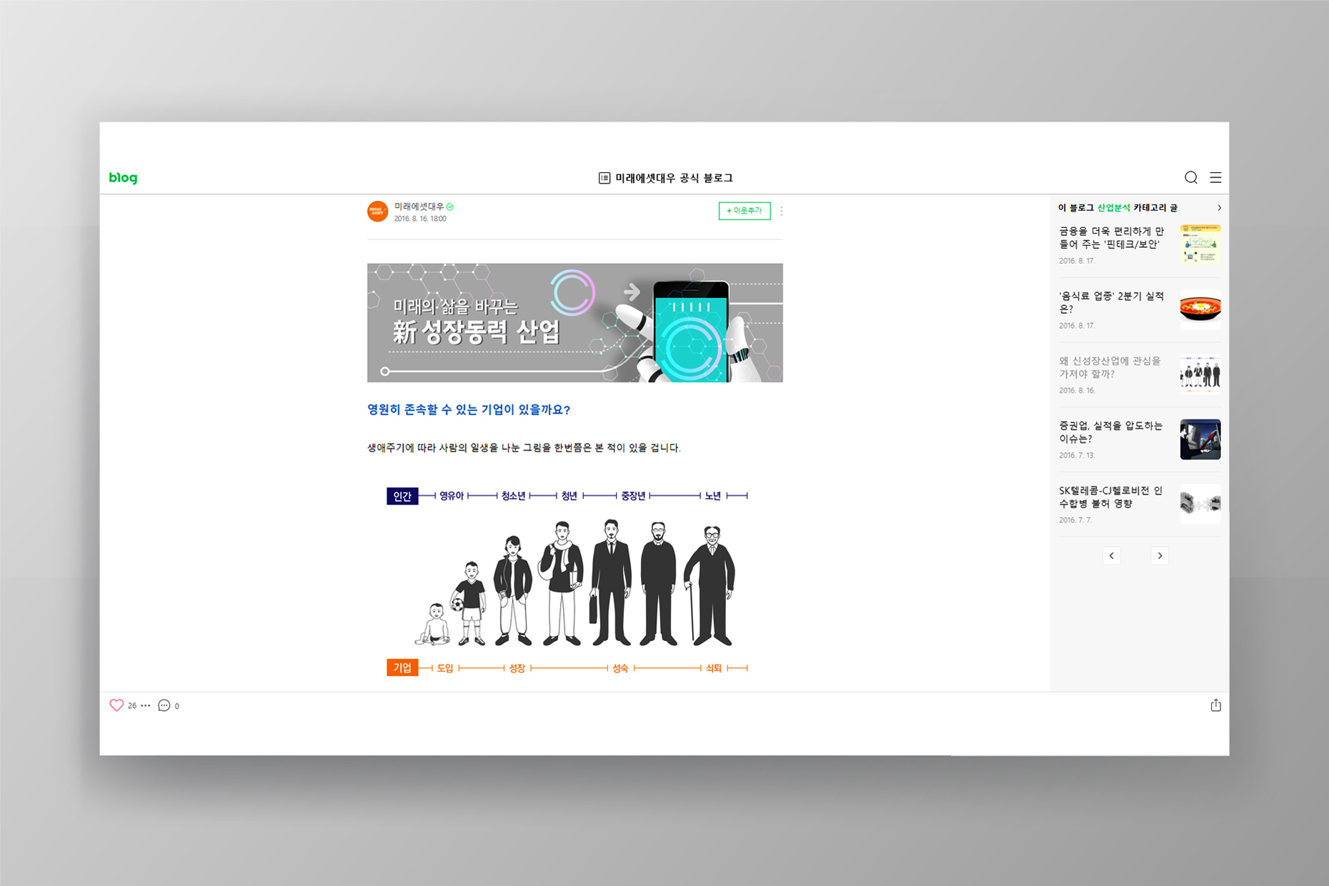Open the '음식료 업종' 2분기 실적 post
Viewport: 1329px width, 886px height.
(x=1111, y=302)
